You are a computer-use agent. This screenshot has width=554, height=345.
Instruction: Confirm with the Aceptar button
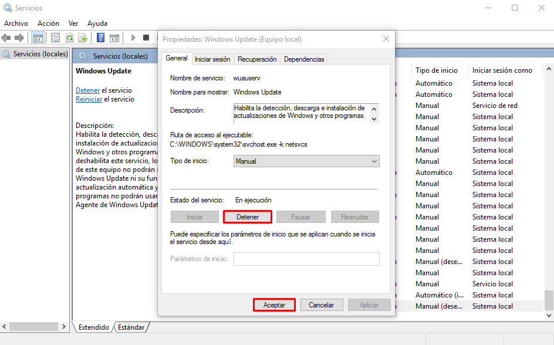[x=274, y=305]
